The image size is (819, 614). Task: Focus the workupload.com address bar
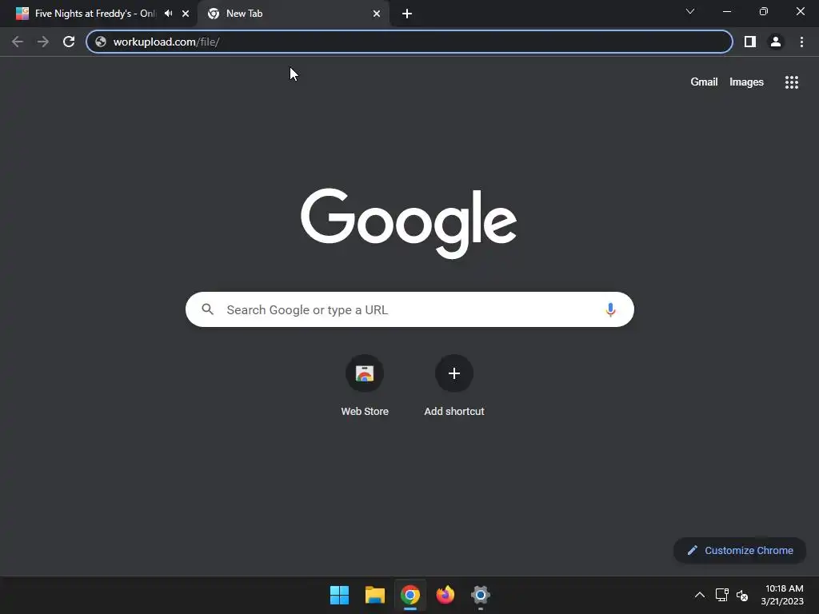point(409,42)
